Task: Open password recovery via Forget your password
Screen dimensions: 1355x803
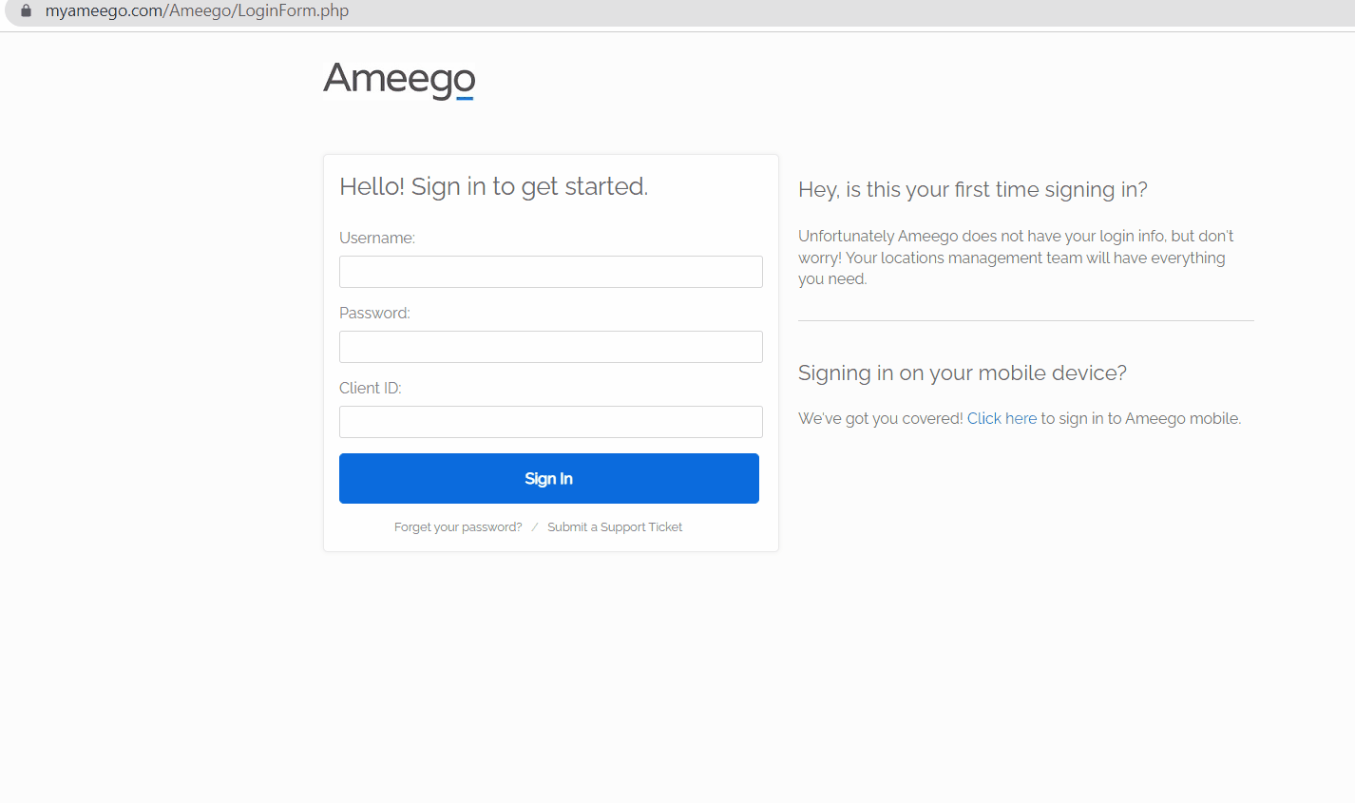Action: coord(457,526)
